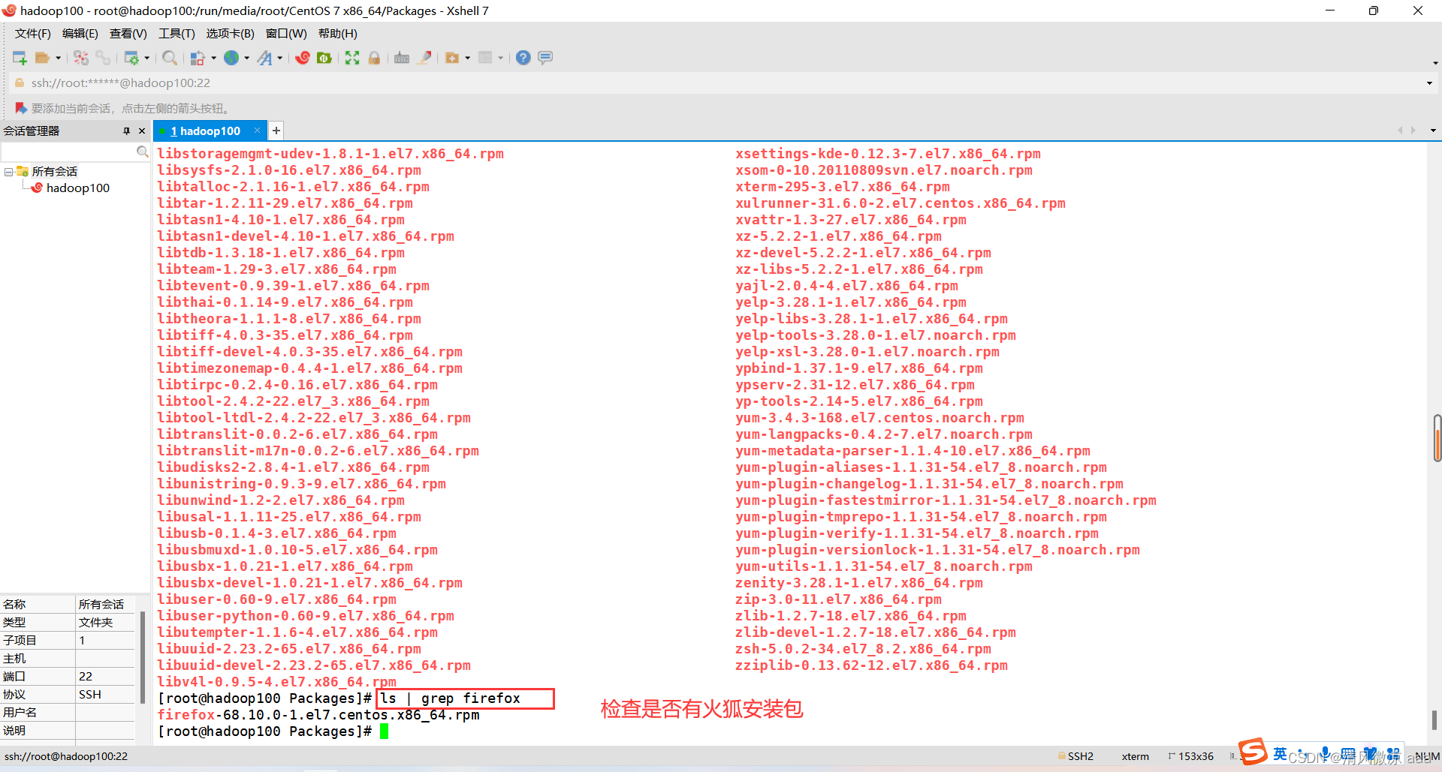Expand the folder-plus dropdown arrow

tap(467, 58)
